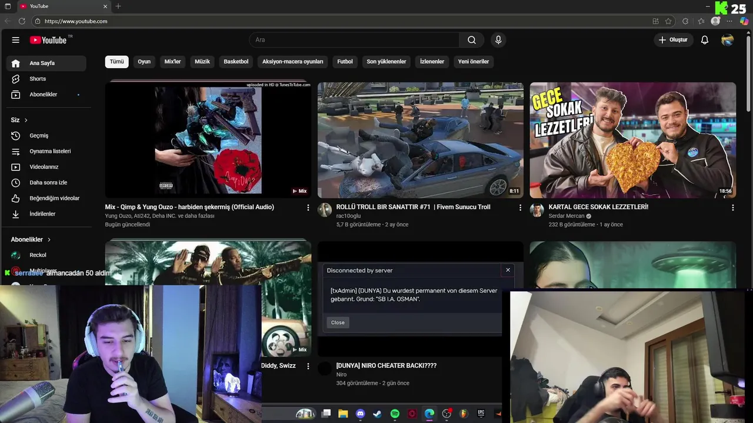This screenshot has height=423, width=753.
Task: Select the Mix'ler filter chip
Action: pyautogui.click(x=172, y=62)
